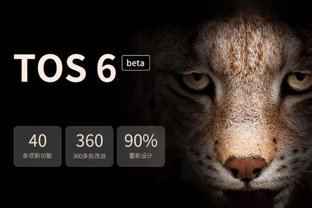Click the beta badge next to TOS 6
This screenshot has height=208, width=312.
coord(136,63)
